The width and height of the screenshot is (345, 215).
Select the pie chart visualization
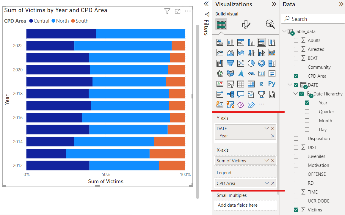[x=251, y=63]
